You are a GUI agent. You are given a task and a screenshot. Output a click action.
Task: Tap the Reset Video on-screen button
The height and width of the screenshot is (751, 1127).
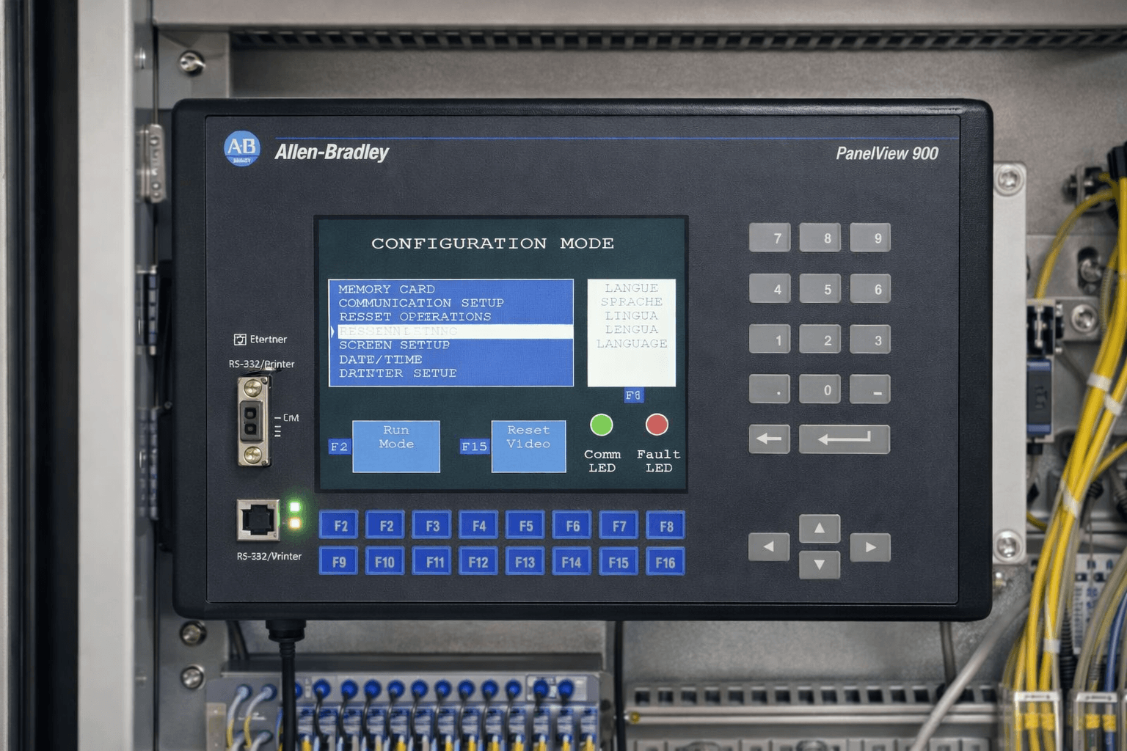[x=528, y=446]
